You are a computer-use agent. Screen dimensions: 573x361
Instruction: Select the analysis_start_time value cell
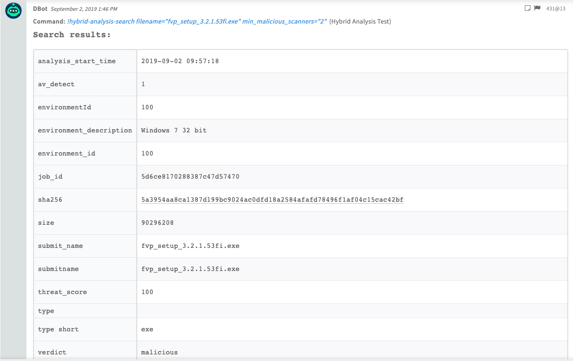(x=180, y=61)
